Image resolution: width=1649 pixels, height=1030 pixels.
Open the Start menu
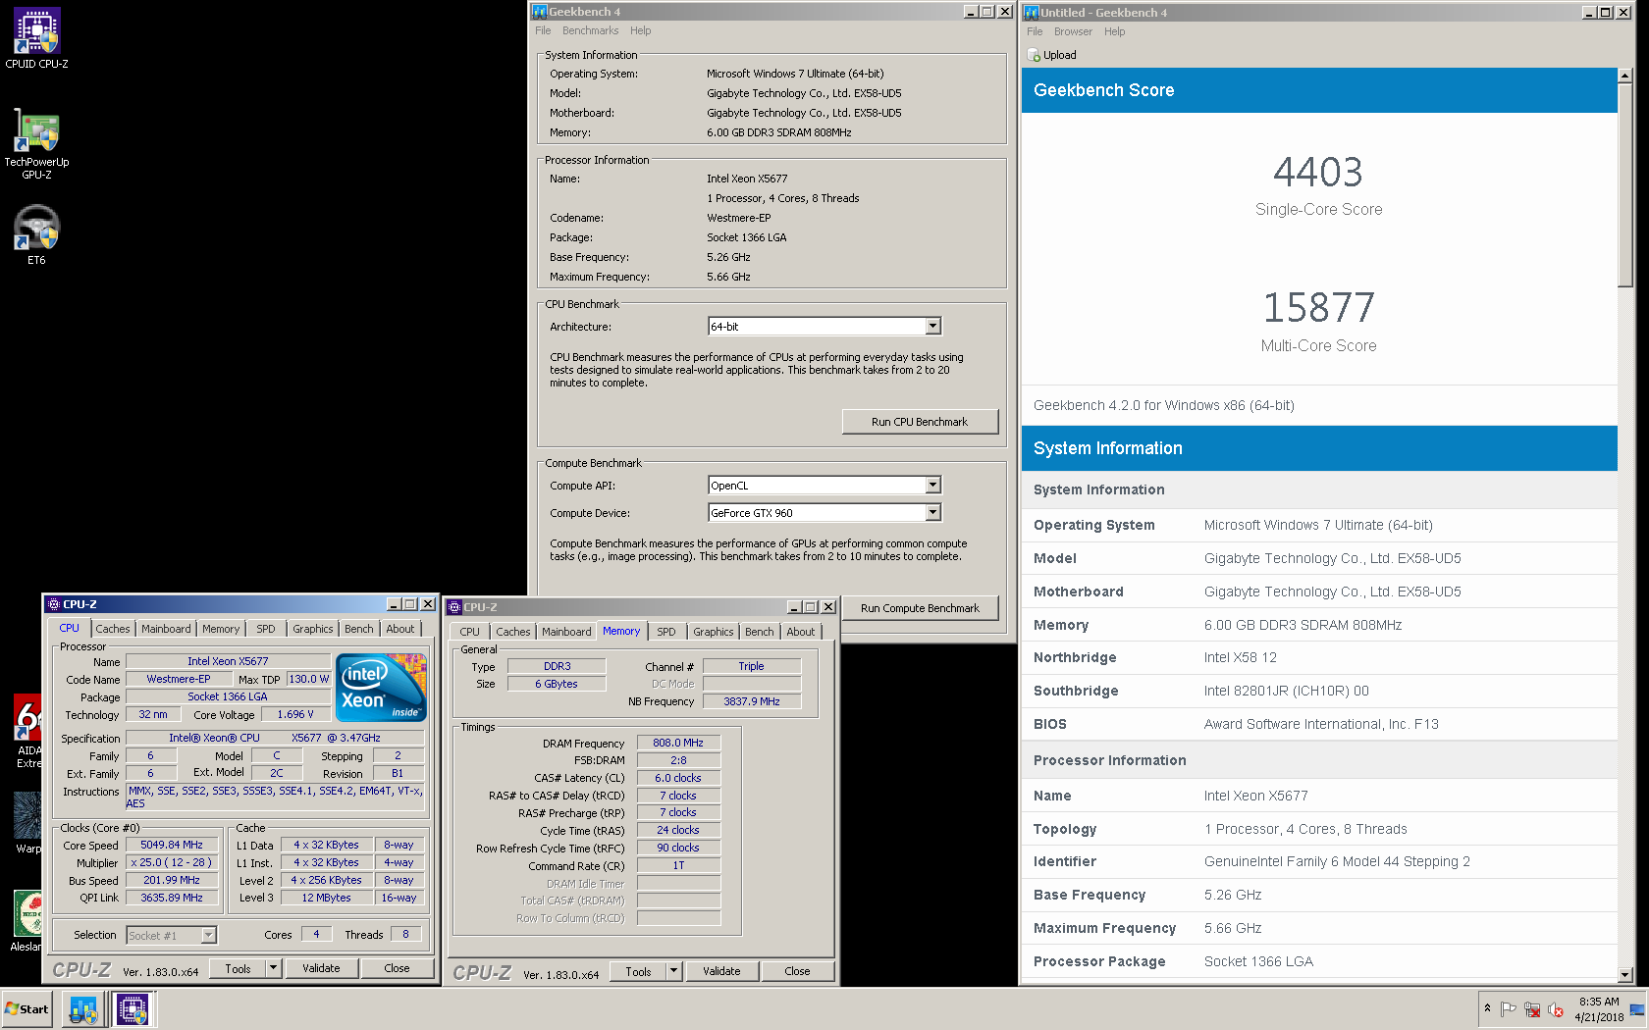tap(27, 1009)
